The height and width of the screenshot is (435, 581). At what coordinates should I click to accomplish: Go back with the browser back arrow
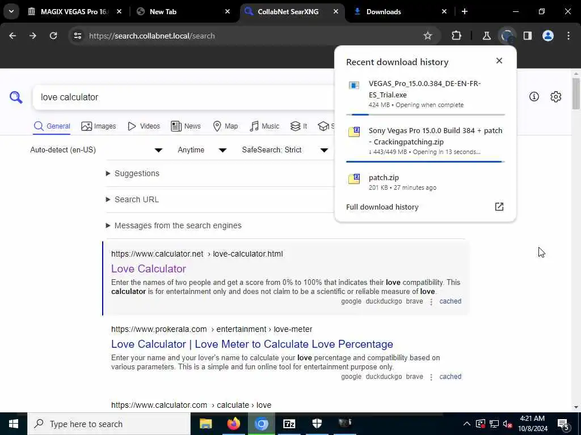coord(12,36)
